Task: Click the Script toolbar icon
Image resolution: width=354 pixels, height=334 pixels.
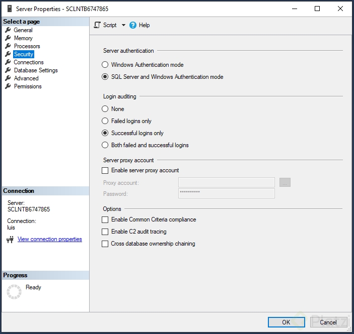Action: [98, 25]
